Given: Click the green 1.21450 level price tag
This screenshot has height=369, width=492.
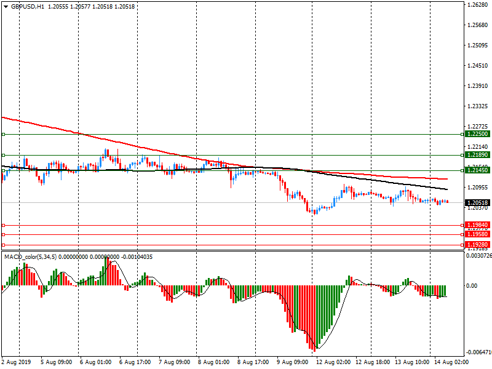Looking at the screenshot, I should coord(478,170).
